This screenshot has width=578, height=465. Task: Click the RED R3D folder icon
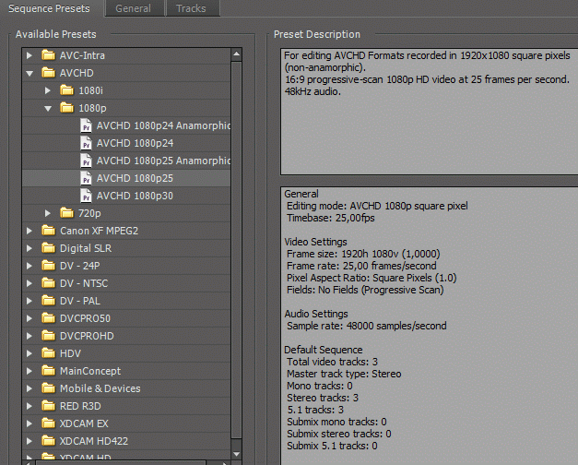click(x=48, y=406)
